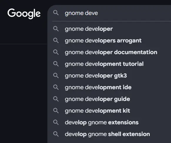This screenshot has height=143, width=171.
Task: Choose 'gnome developer gtk3' suggestion
Action: [x=109, y=76]
